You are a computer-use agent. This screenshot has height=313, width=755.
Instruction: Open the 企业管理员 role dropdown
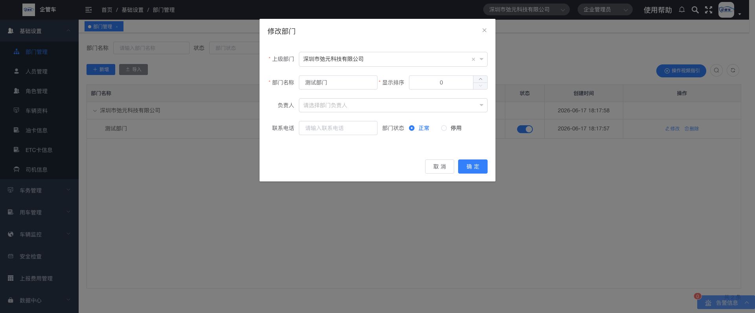click(605, 9)
